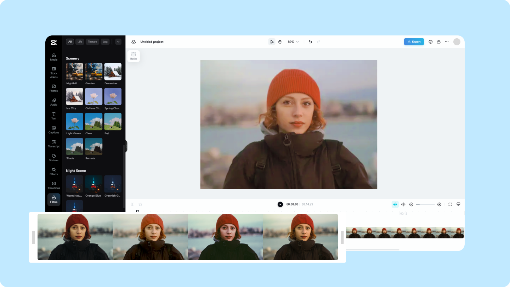The height and width of the screenshot is (287, 510).
Task: Open the help menu icon
Action: (x=431, y=42)
